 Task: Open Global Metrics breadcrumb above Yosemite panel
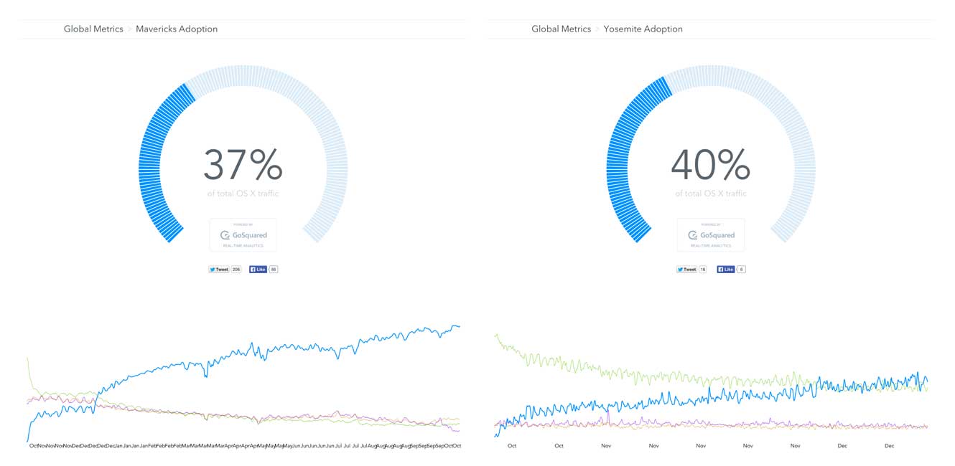click(561, 29)
